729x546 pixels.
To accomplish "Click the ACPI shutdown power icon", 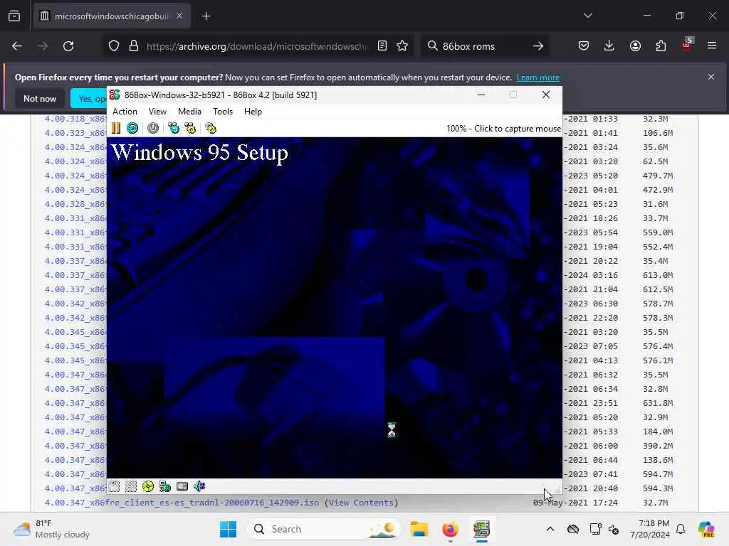I will [x=153, y=128].
